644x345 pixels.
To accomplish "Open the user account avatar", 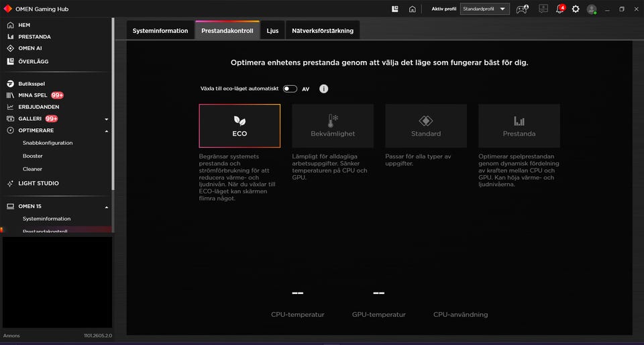I will click(x=592, y=9).
